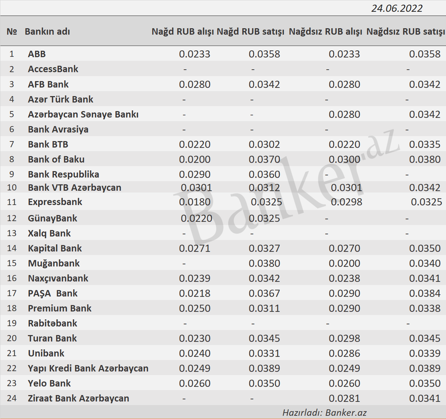Viewport: 446px width, 419px height.
Task: Select the 'Bankın adı' column header
Action: (47, 31)
